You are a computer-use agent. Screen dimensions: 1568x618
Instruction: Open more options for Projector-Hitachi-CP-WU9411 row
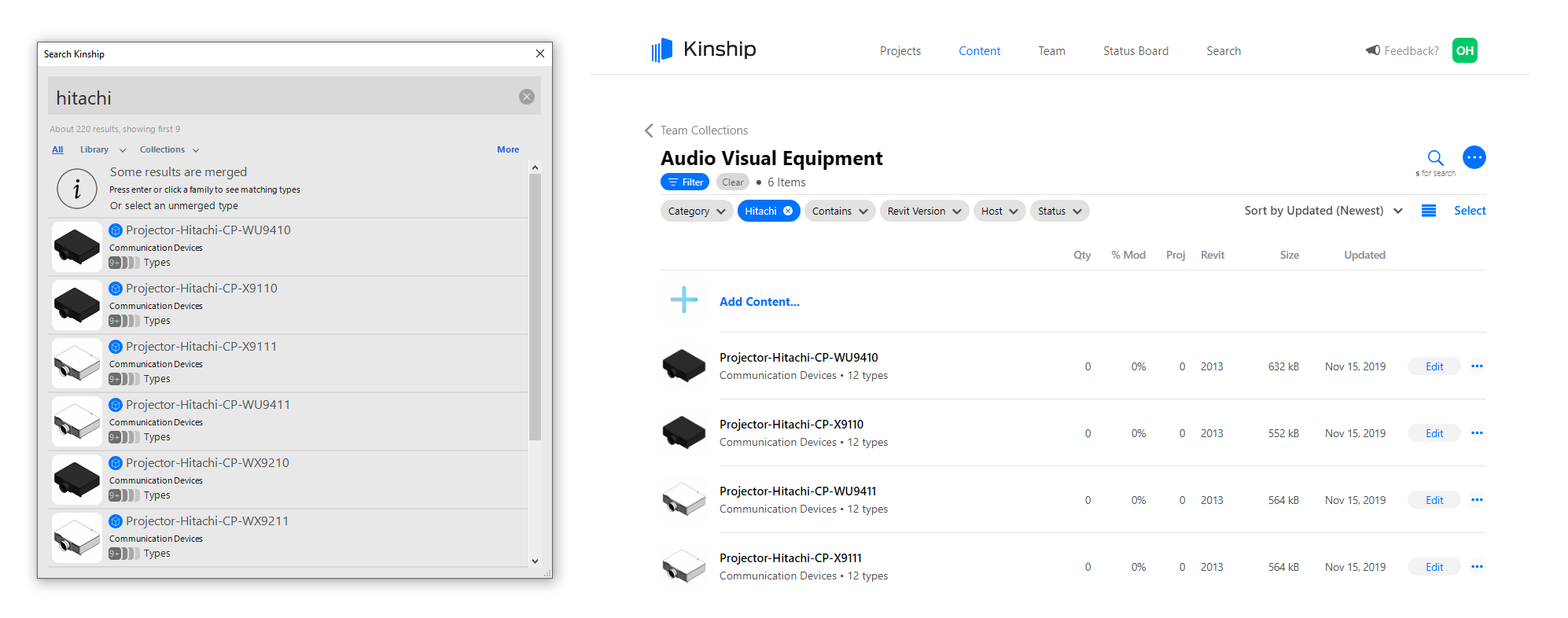[1477, 499]
